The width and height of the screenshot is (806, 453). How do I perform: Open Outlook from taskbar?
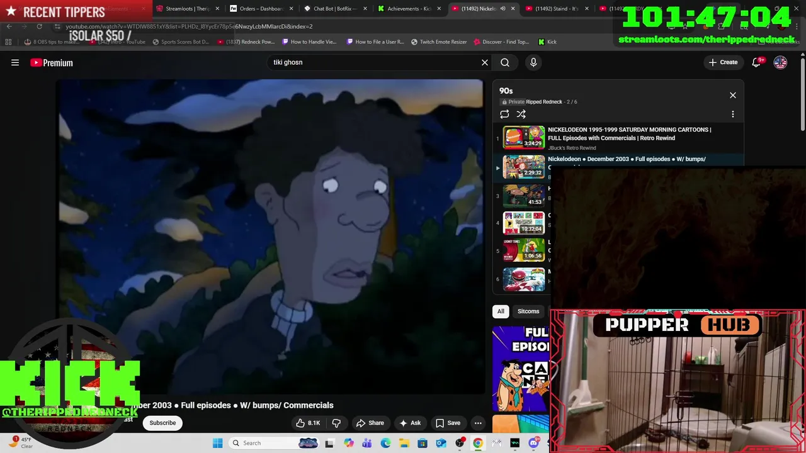(441, 443)
